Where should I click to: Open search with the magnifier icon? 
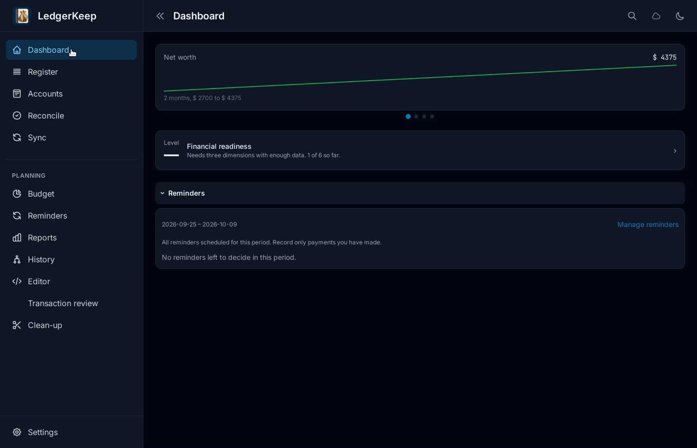point(632,16)
